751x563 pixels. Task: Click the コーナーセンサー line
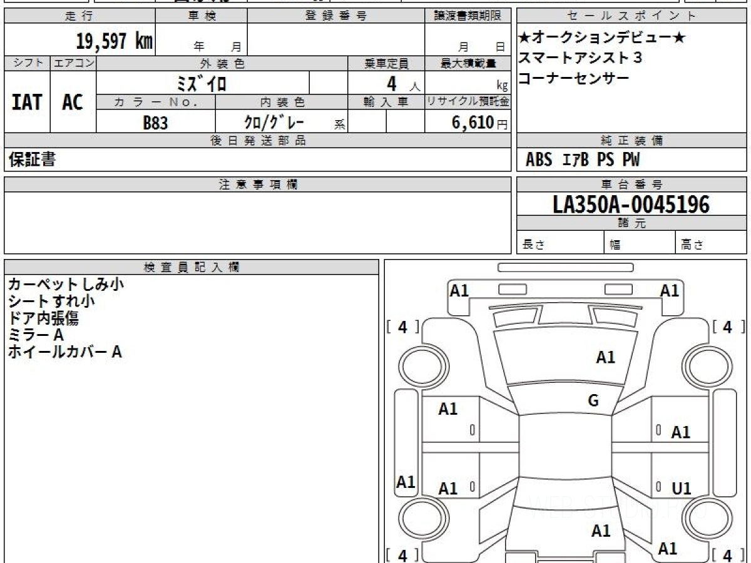coord(574,78)
